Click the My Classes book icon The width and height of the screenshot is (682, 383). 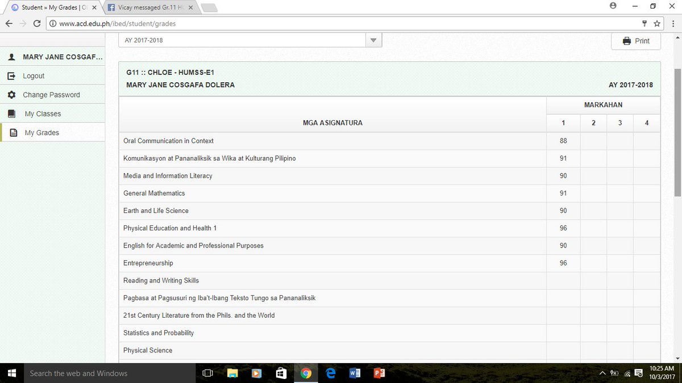(12, 113)
